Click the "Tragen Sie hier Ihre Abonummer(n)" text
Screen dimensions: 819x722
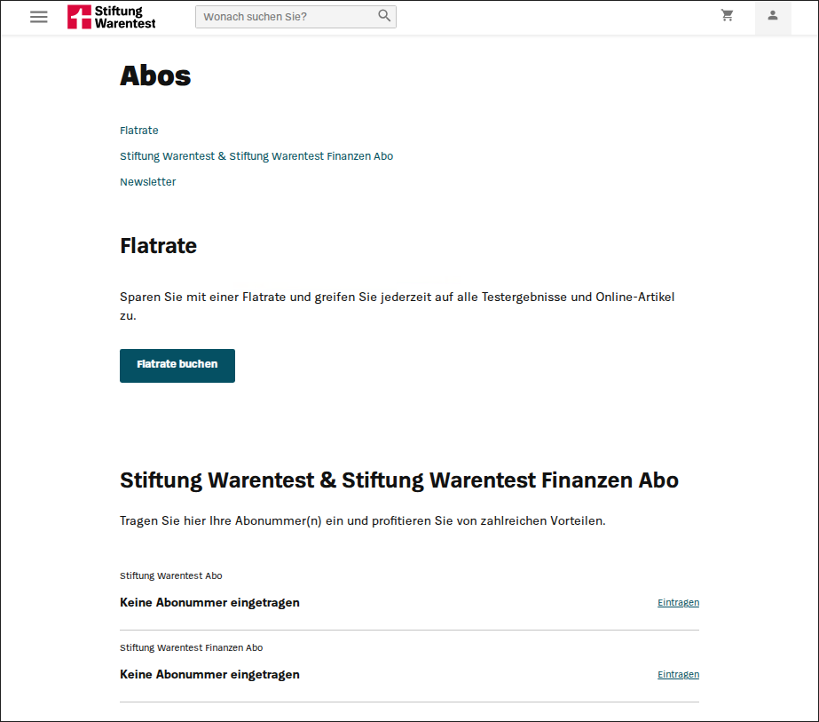(x=362, y=520)
